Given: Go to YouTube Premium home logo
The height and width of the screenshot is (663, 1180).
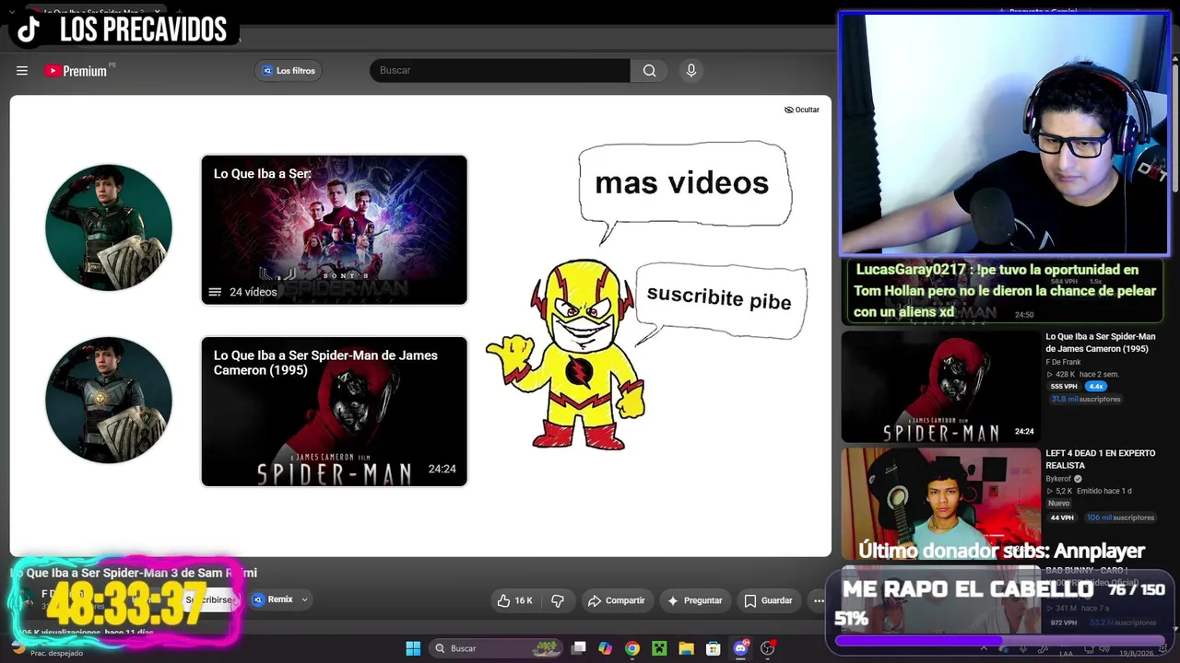Looking at the screenshot, I should tap(76, 71).
